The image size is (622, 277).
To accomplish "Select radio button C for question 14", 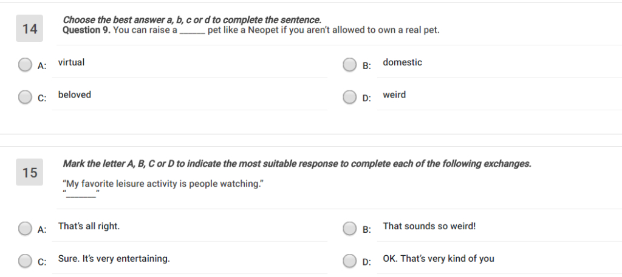I will (x=25, y=97).
